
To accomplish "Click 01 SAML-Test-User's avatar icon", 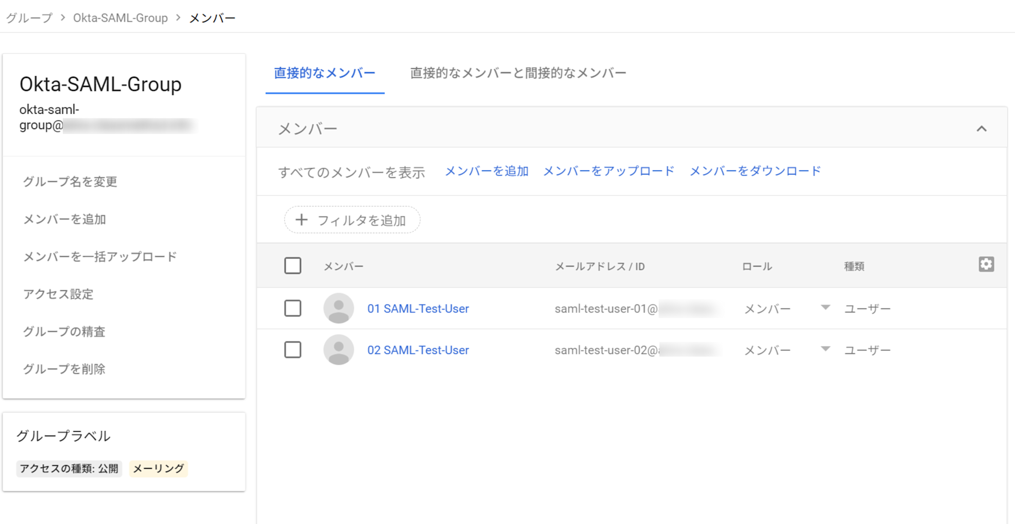I will pyautogui.click(x=339, y=308).
